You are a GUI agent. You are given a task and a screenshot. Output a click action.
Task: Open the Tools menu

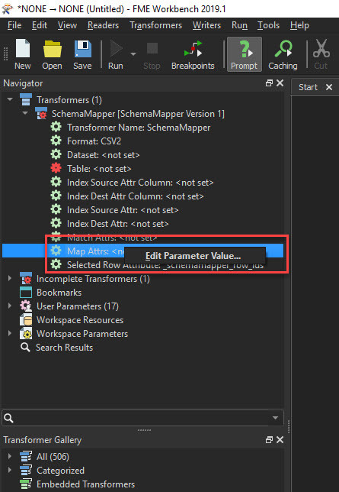268,25
